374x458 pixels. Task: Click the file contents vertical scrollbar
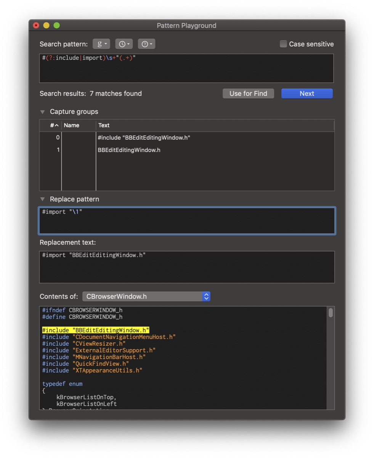point(331,359)
